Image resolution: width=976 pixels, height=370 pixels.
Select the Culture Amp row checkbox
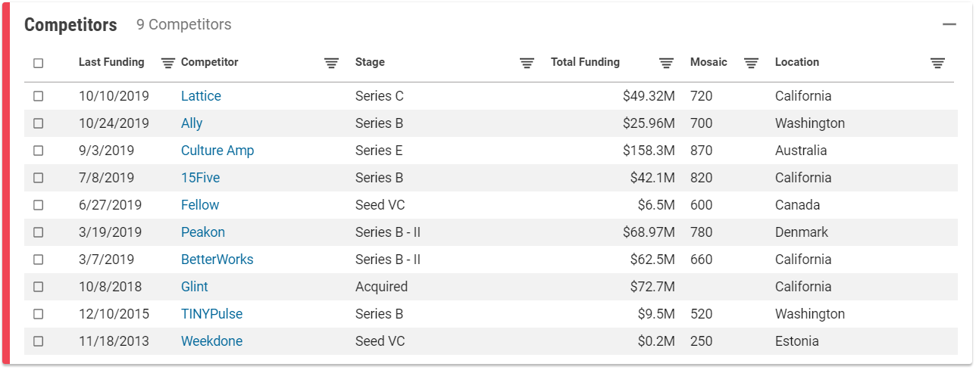tap(39, 151)
